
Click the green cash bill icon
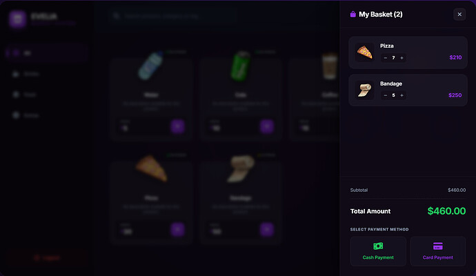[378, 246]
